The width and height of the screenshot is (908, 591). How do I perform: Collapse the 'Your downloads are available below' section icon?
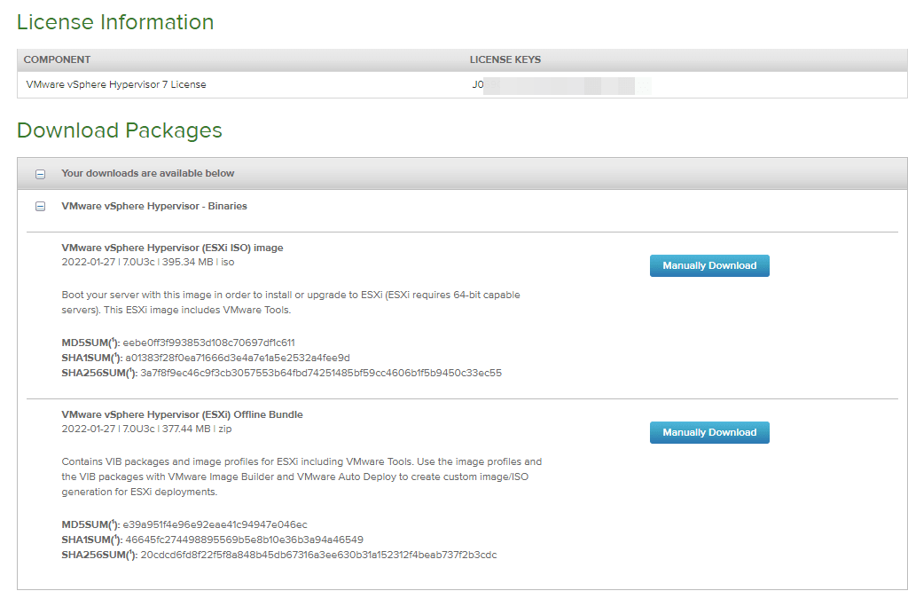click(x=40, y=174)
